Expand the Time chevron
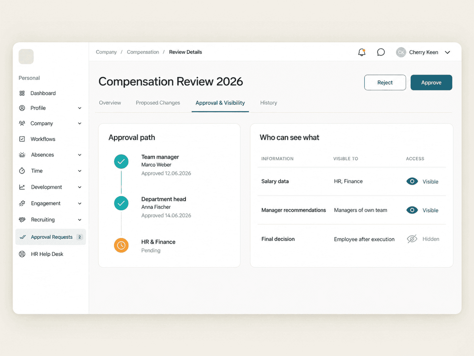The height and width of the screenshot is (356, 474). [x=80, y=171]
